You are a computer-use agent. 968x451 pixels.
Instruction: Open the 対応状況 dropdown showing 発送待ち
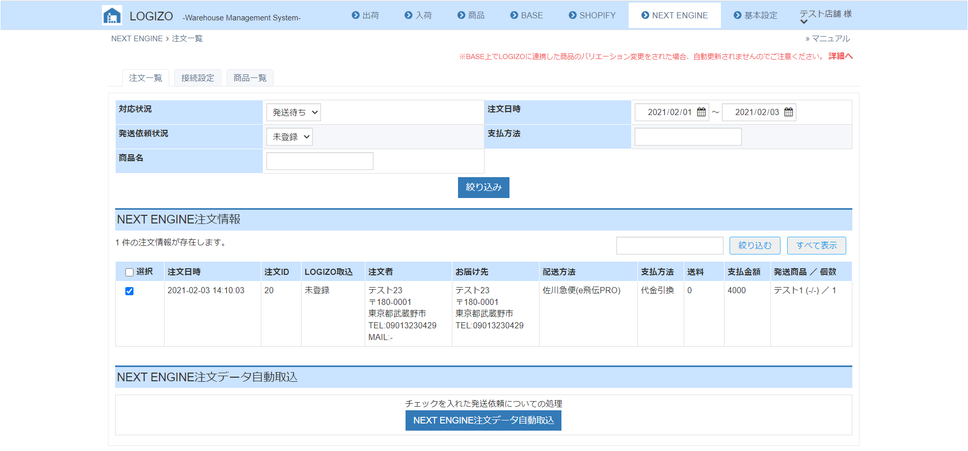pos(293,112)
